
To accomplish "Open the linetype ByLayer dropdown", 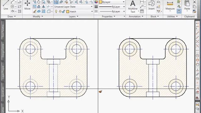I will (112, 11).
